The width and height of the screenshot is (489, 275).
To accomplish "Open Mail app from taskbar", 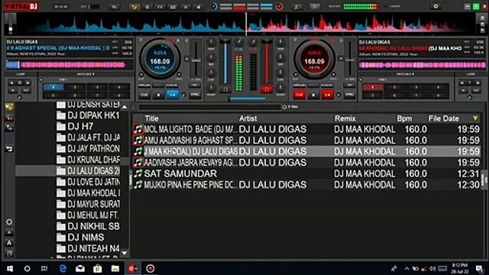I will pos(80,268).
